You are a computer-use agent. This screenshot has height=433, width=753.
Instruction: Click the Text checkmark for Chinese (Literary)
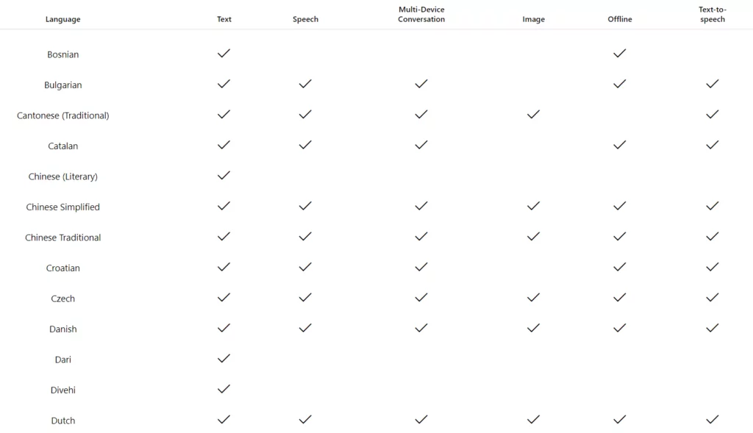(x=224, y=175)
